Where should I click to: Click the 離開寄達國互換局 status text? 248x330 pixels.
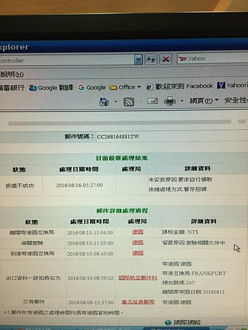pyautogui.click(x=31, y=232)
